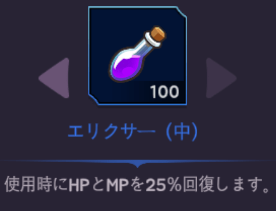Click the エリクサー katakana text
The height and width of the screenshot is (211, 276).
pos(112,132)
